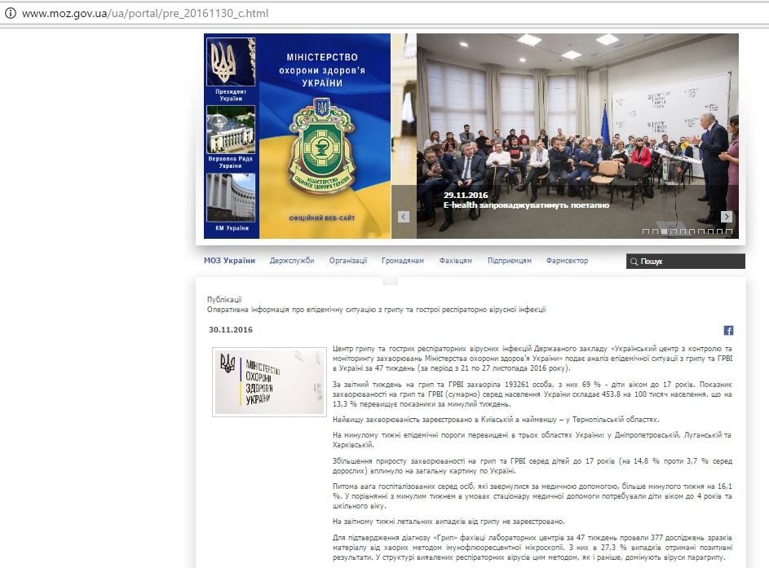
Task: Open the Організації menu item
Action: click(x=348, y=261)
